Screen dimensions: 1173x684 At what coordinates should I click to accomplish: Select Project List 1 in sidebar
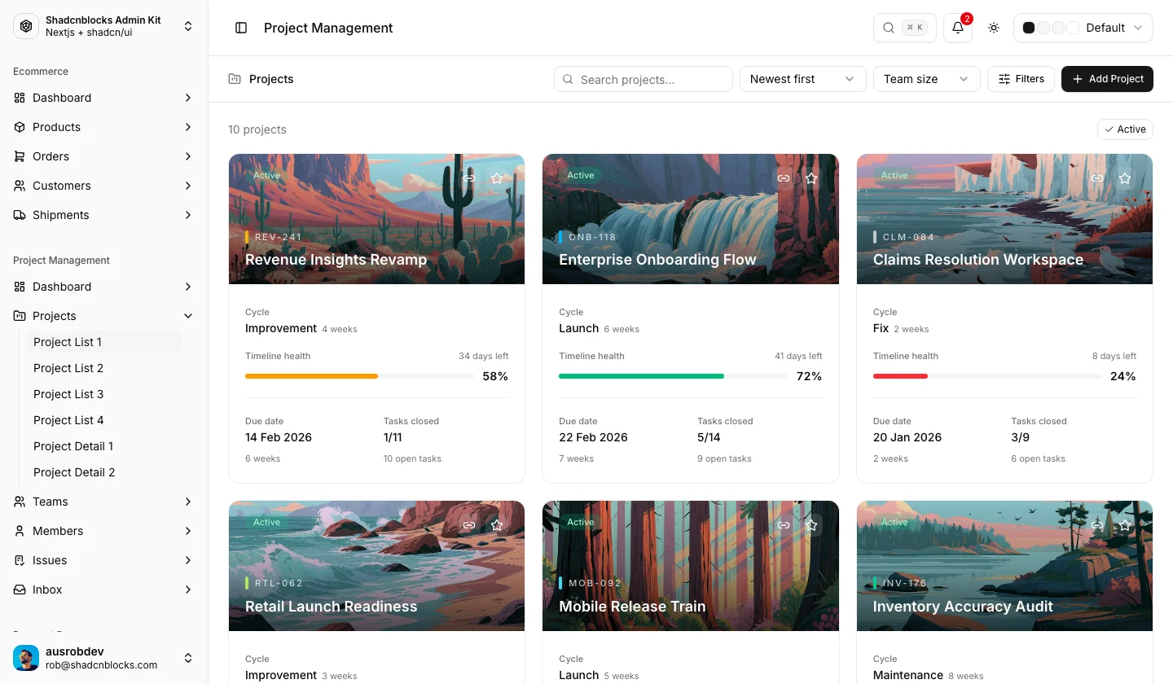coord(103,342)
